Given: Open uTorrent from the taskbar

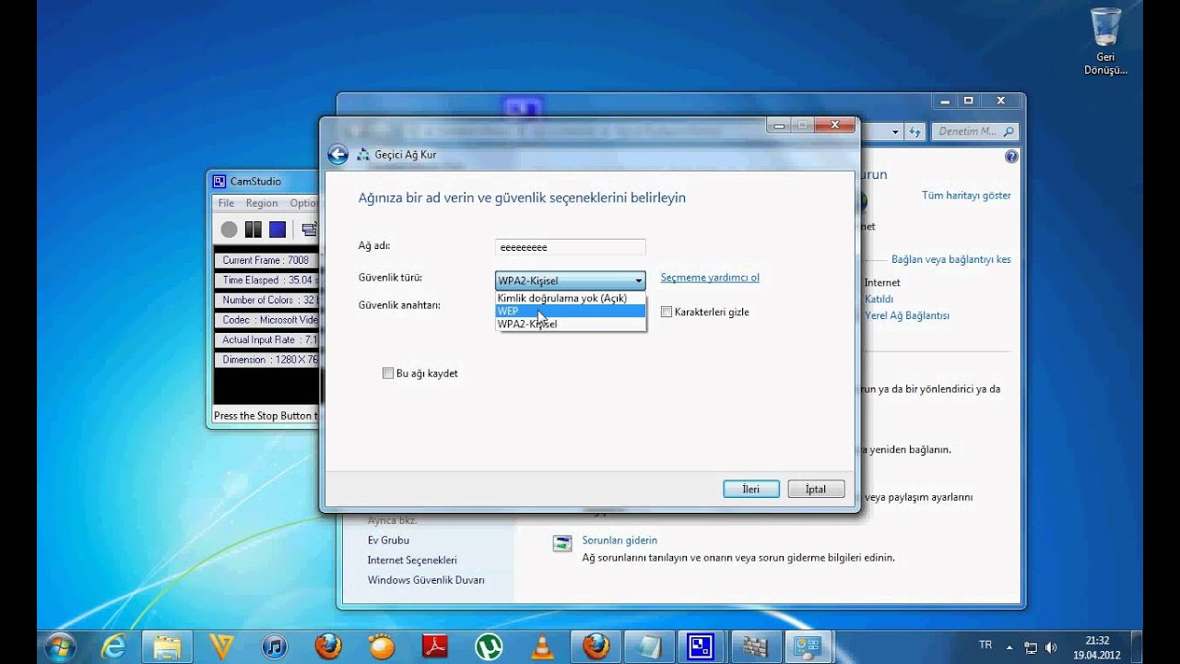Looking at the screenshot, I should coord(489,646).
